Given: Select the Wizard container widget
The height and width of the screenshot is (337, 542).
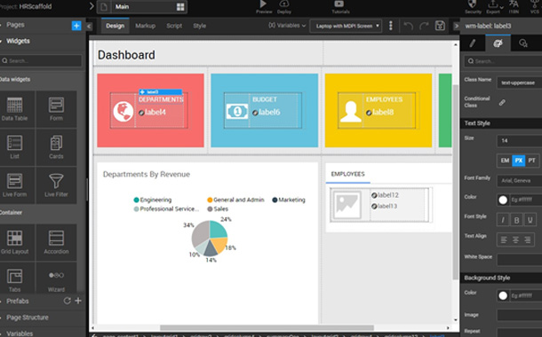Looking at the screenshot, I should click(56, 278).
